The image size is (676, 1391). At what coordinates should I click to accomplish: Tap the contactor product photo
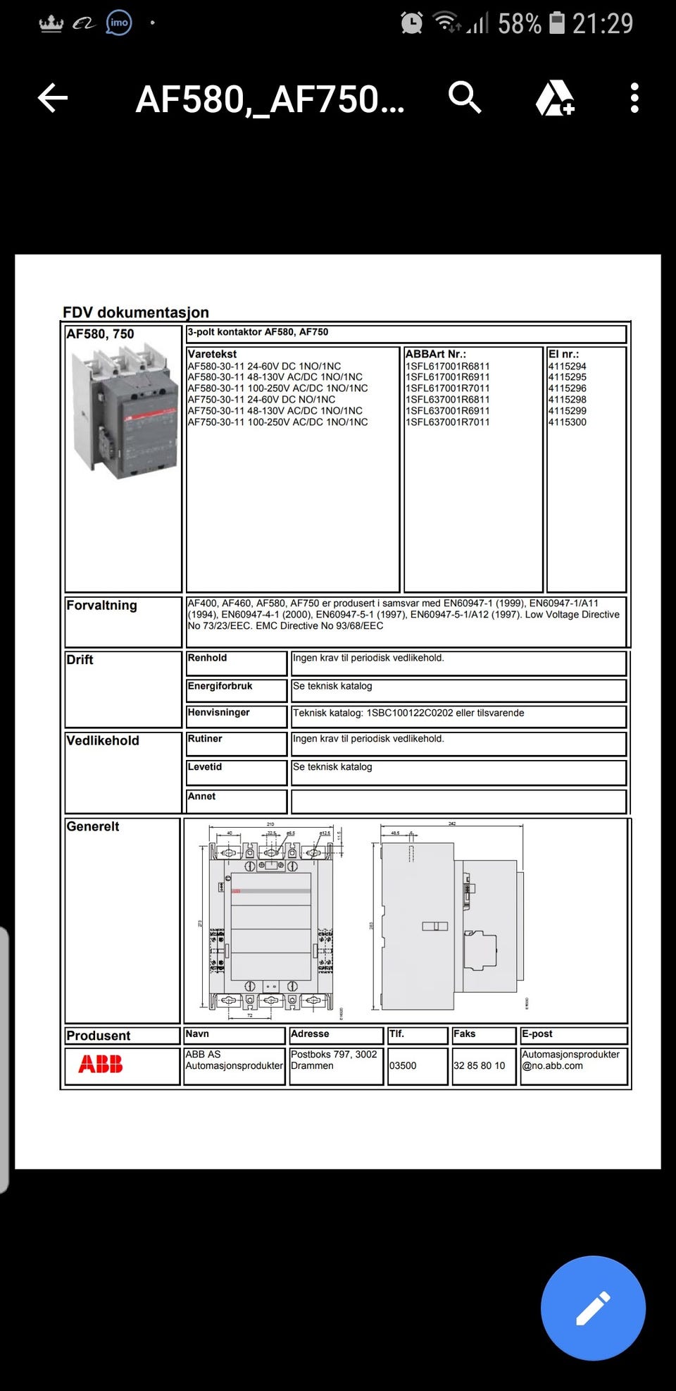tap(125, 410)
